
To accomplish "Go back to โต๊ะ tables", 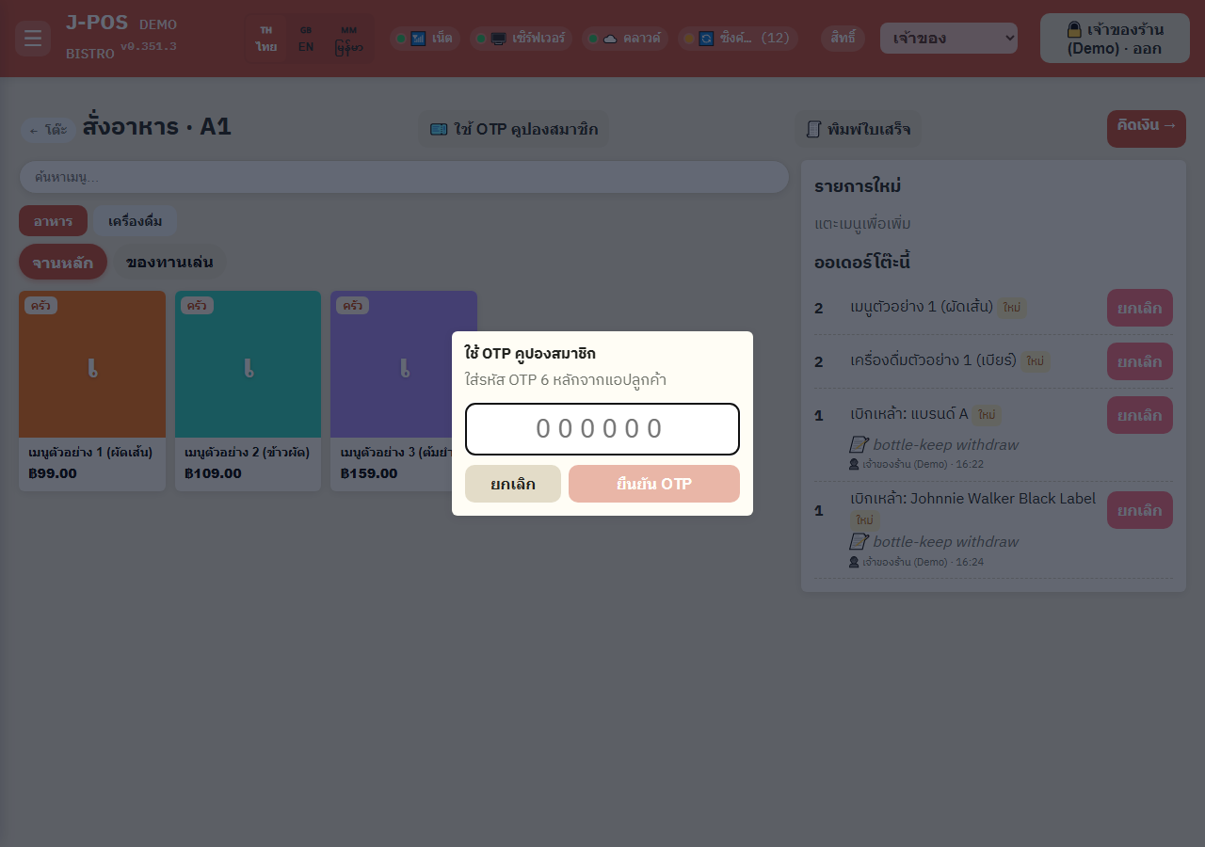I will pos(48,130).
